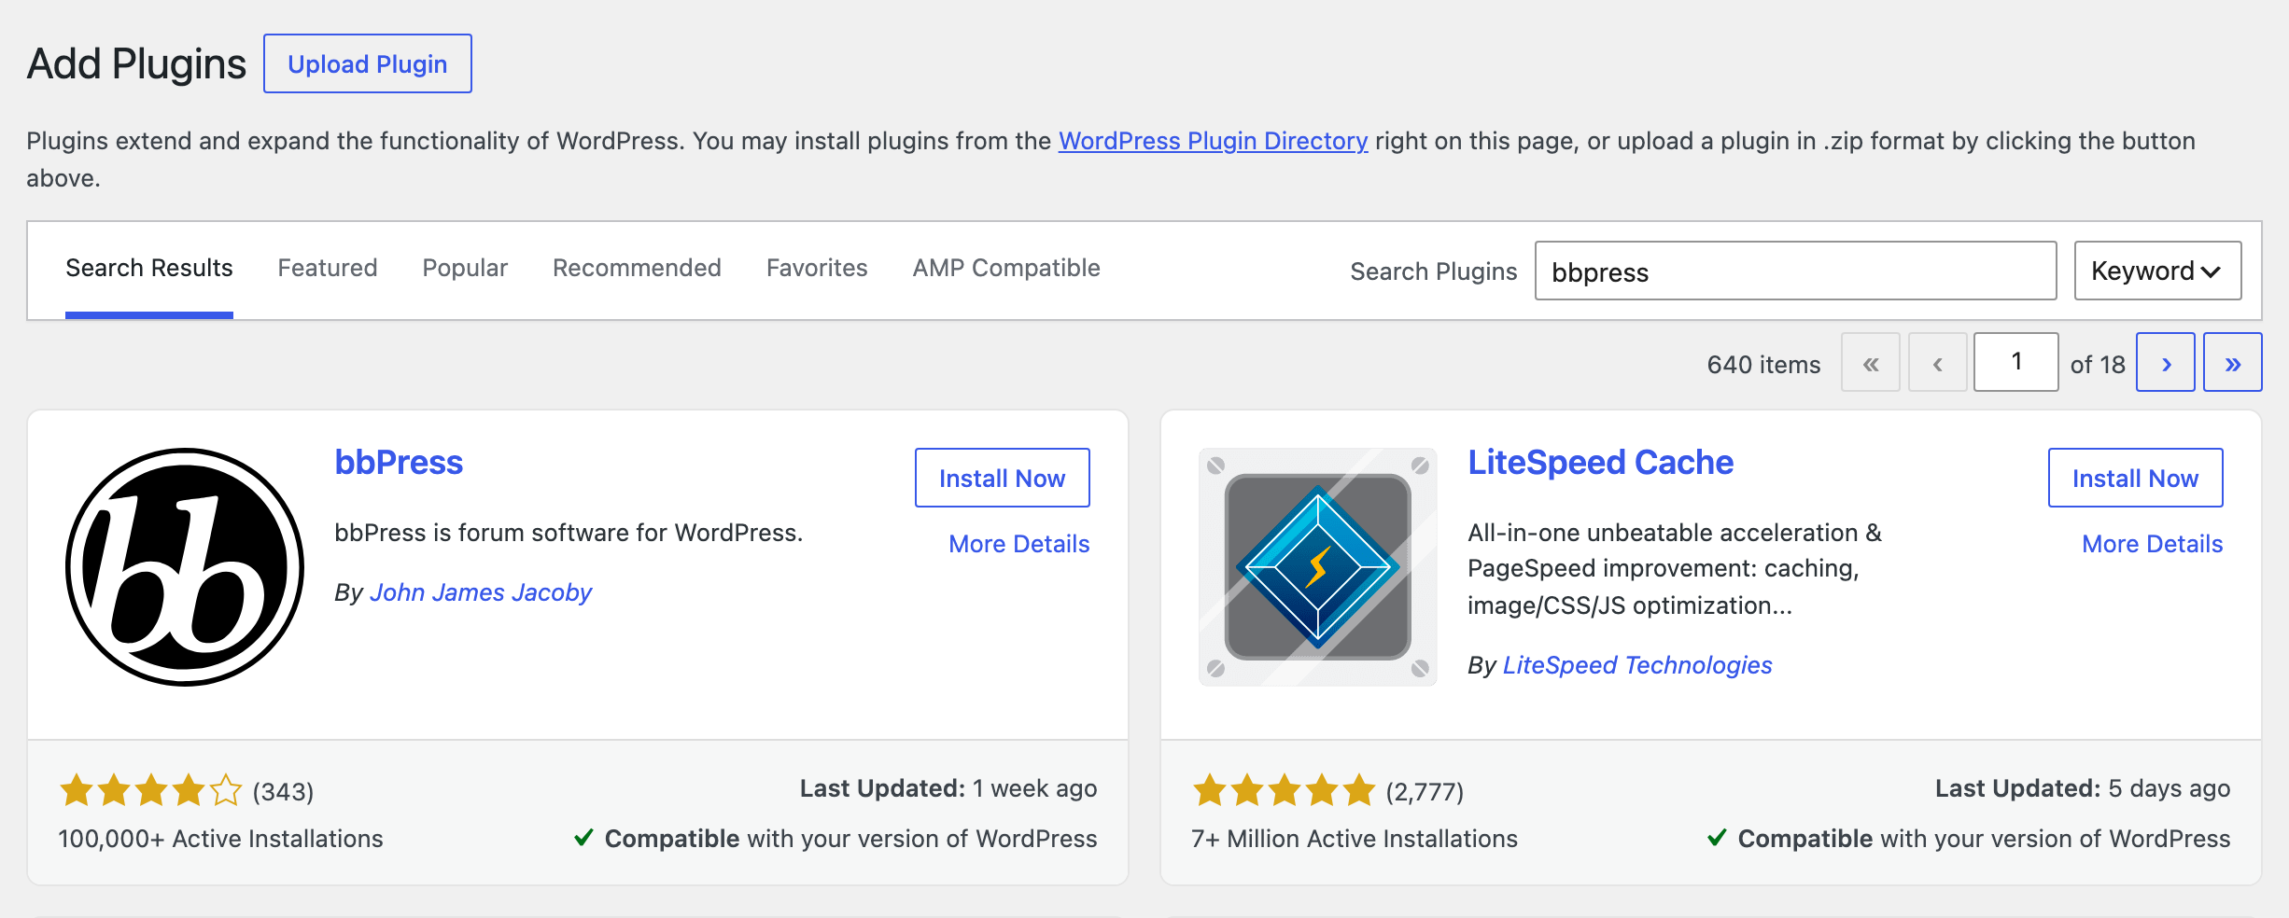Open the bbPress plugin title link
The width and height of the screenshot is (2289, 918).
[x=399, y=463]
